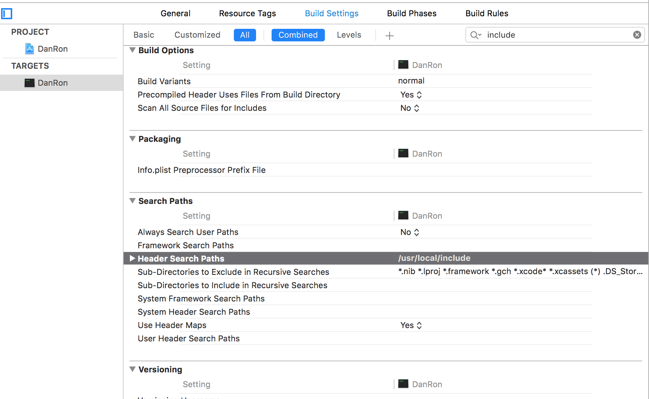Select Sub-Directories to Include in Recursive Searches

pos(232,285)
